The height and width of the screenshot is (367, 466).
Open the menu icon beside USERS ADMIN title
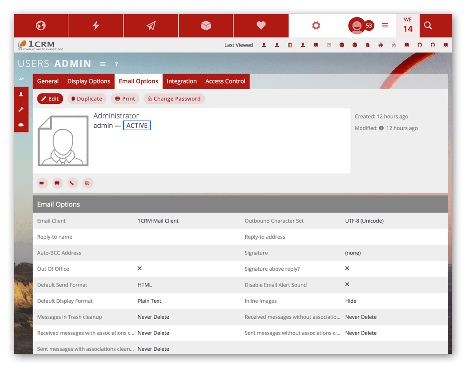[x=103, y=64]
